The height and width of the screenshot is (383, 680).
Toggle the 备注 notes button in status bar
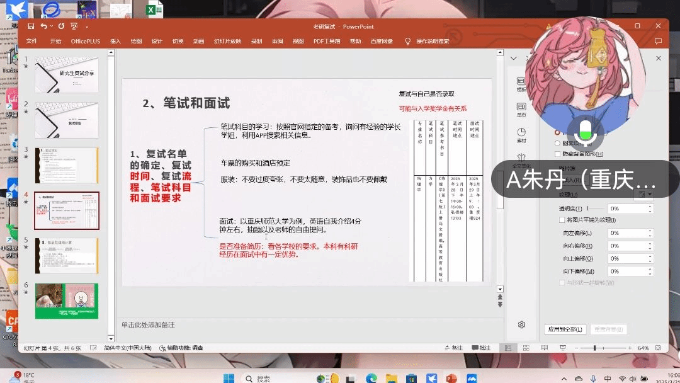[453, 348]
